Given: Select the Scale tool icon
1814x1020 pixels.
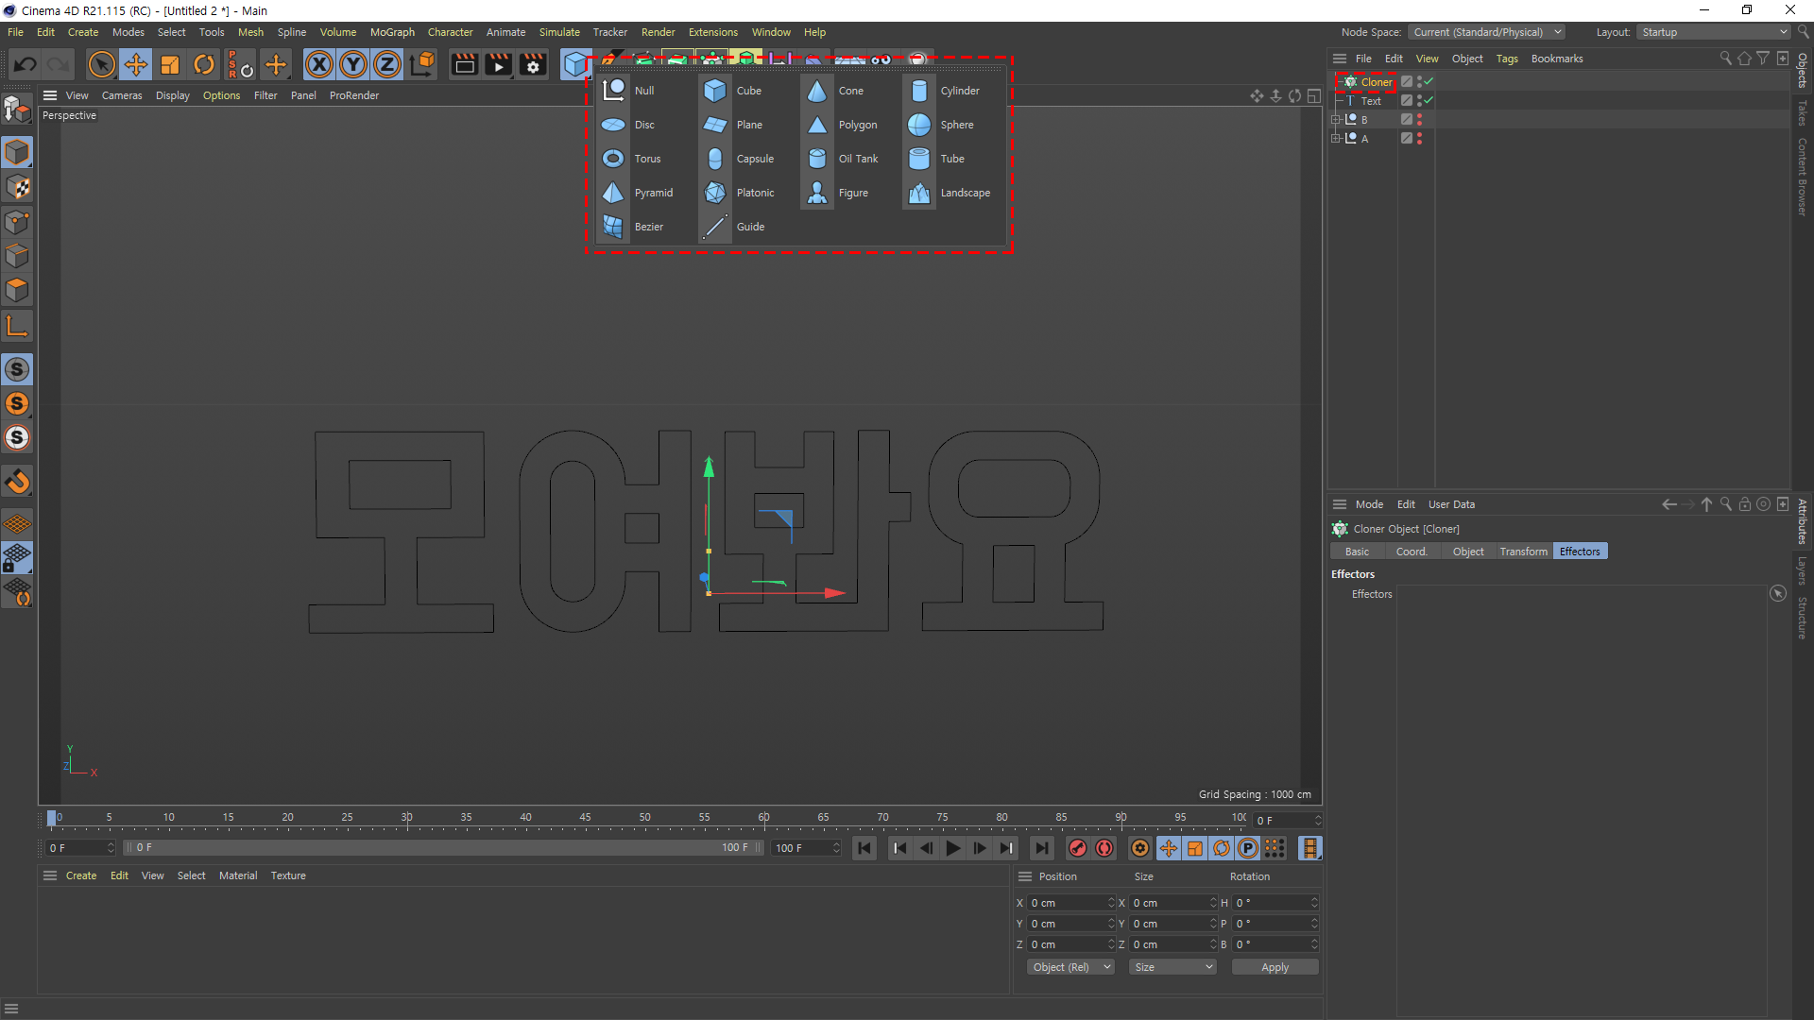Looking at the screenshot, I should click(170, 64).
